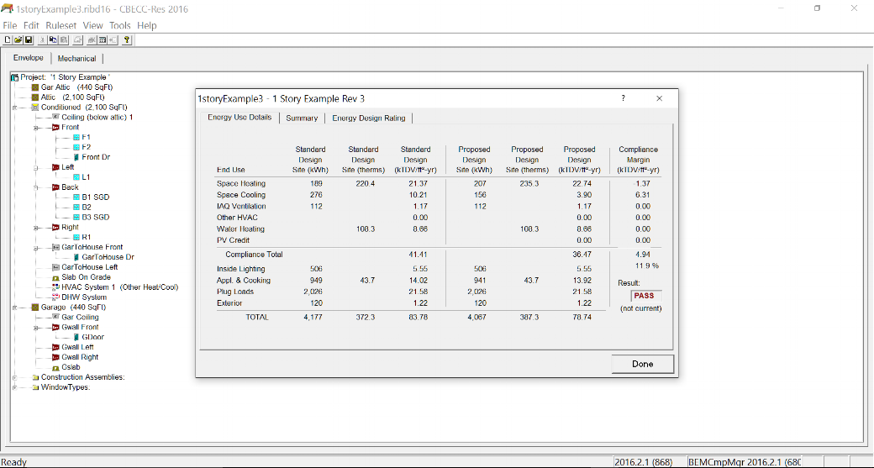Click the GDoor door icon
The image size is (874, 468).
76,337
